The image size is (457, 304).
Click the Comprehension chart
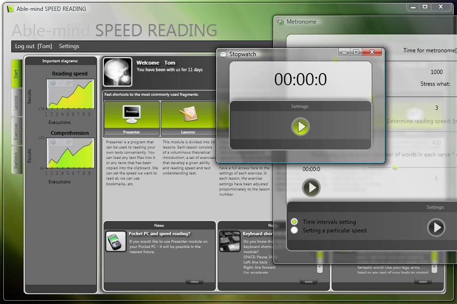70,153
